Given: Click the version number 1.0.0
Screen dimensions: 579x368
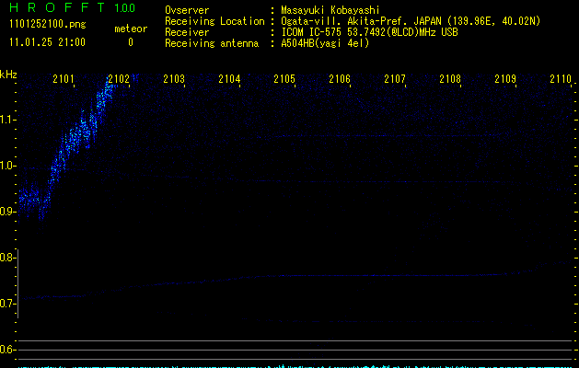Looking at the screenshot, I should tap(125, 7).
